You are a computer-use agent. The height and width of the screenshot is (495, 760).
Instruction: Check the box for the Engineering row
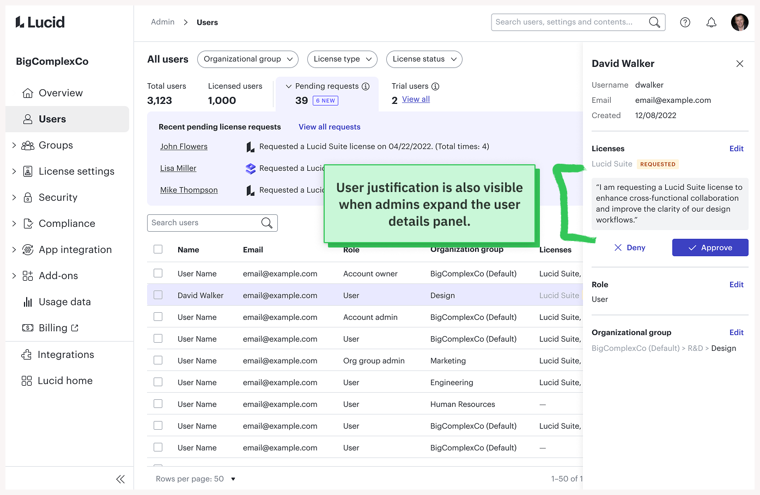[158, 382]
